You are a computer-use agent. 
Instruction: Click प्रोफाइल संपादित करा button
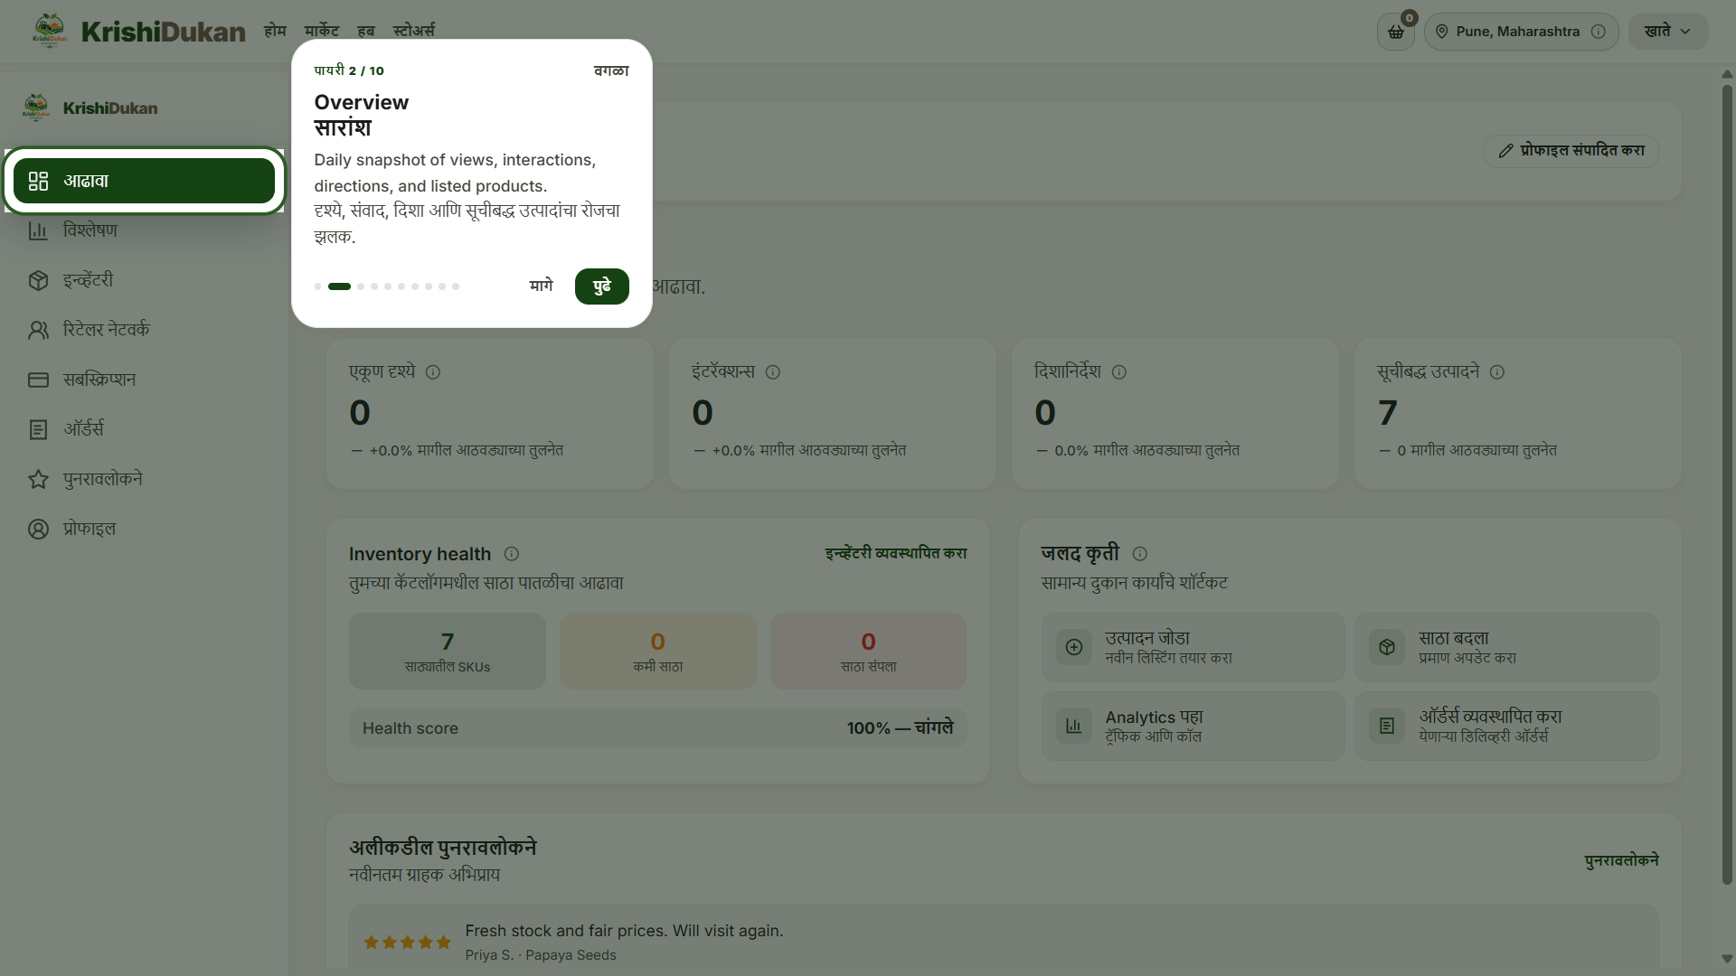pos(1571,151)
